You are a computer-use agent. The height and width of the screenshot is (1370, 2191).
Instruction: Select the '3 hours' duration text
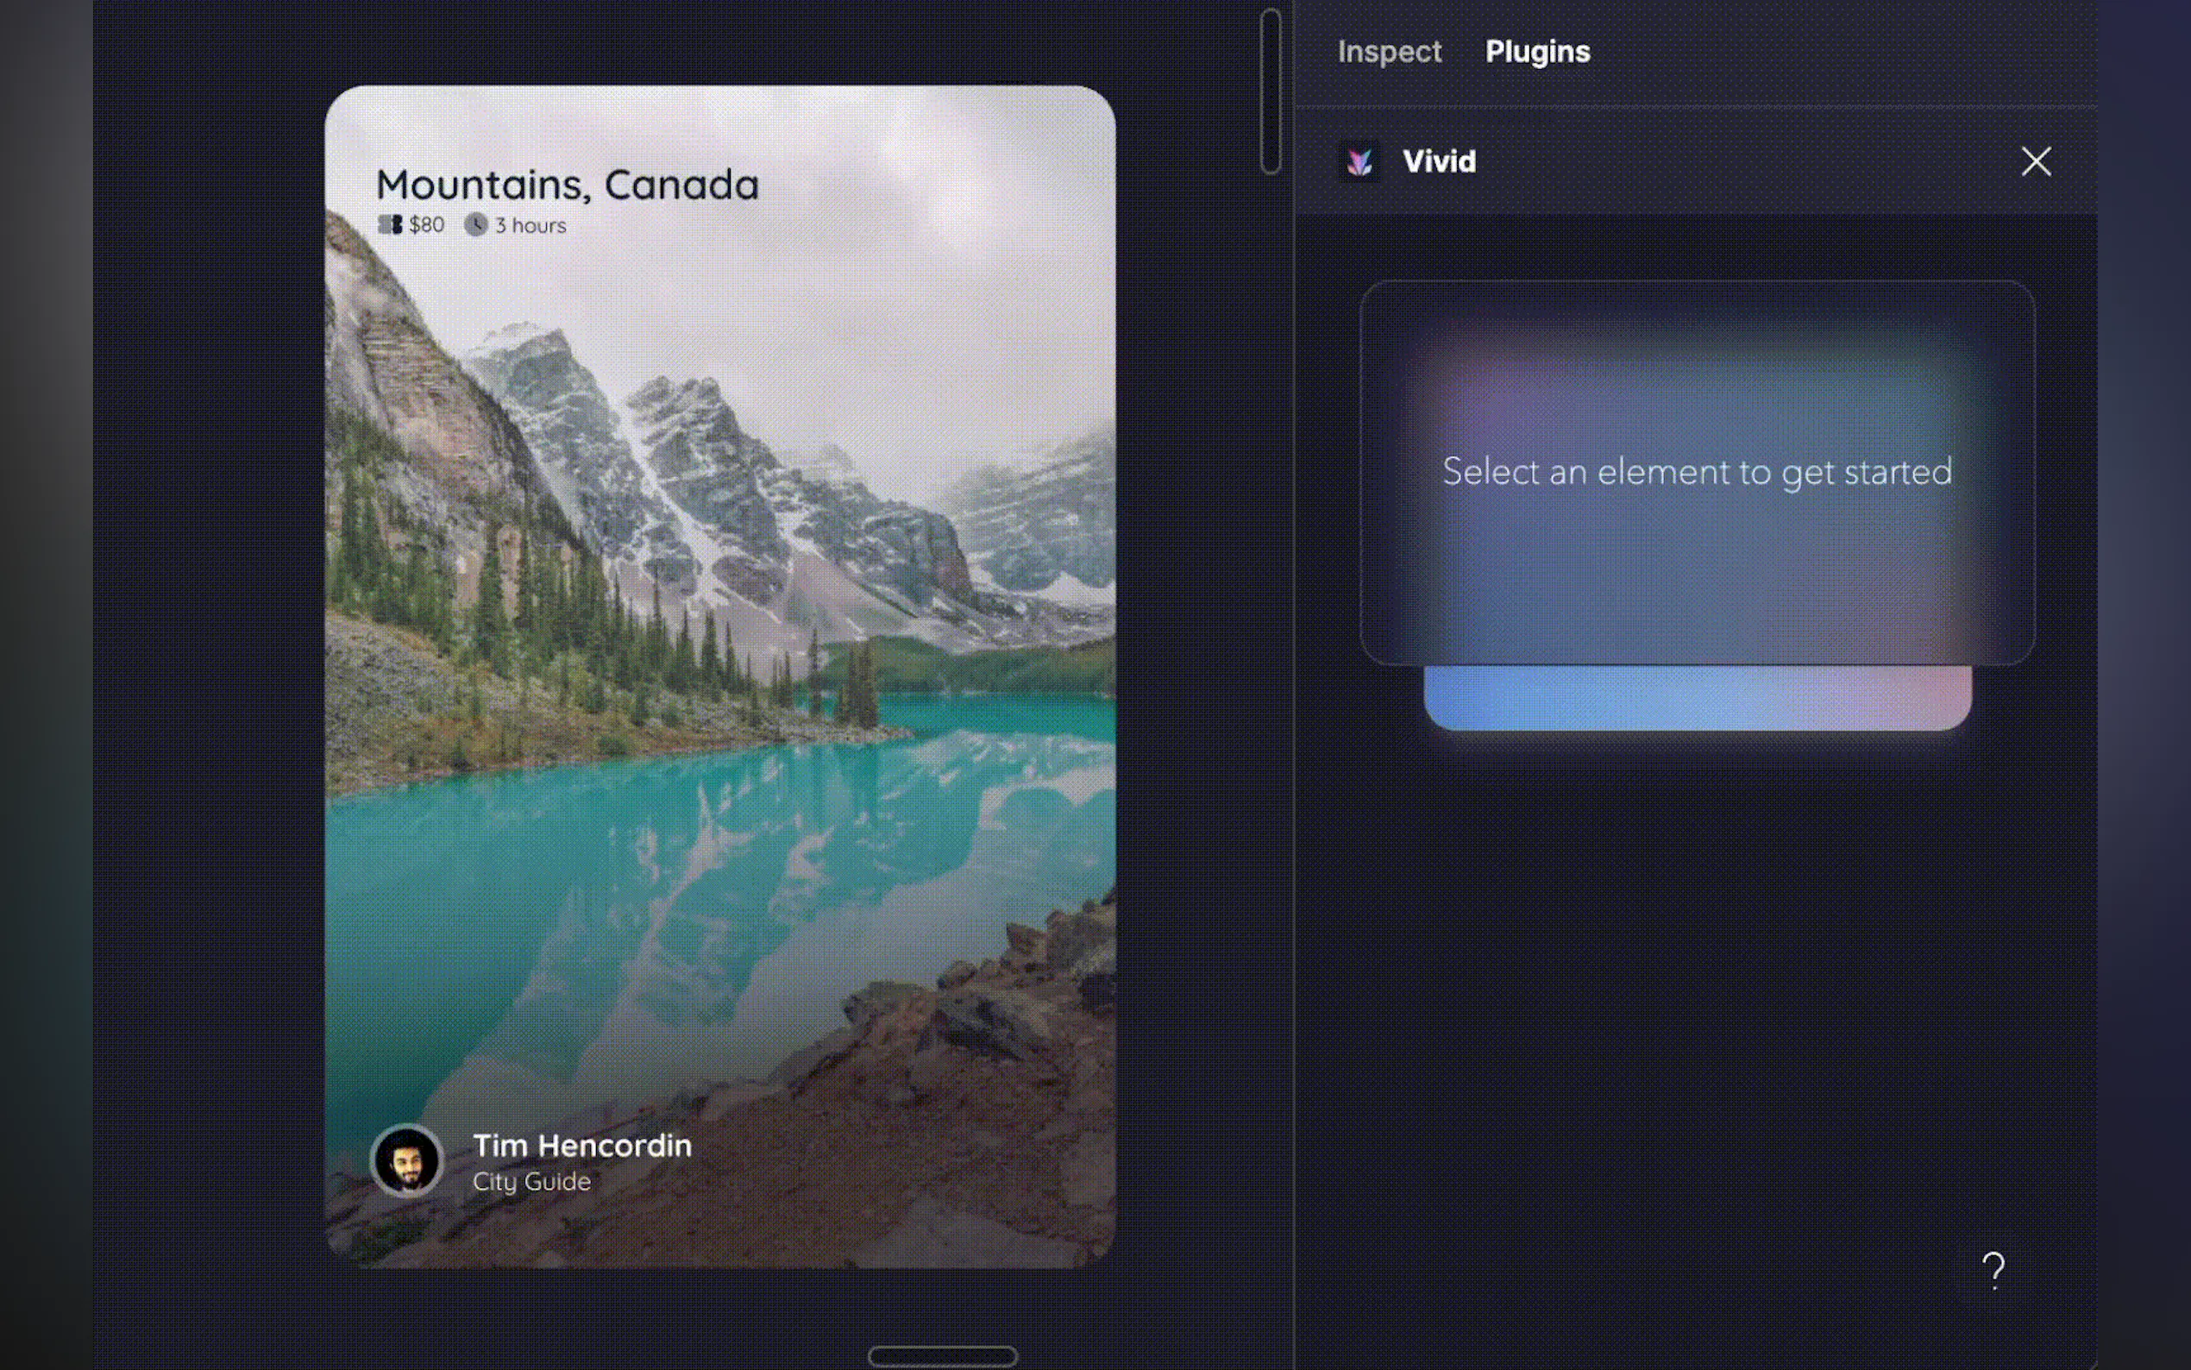coord(530,226)
